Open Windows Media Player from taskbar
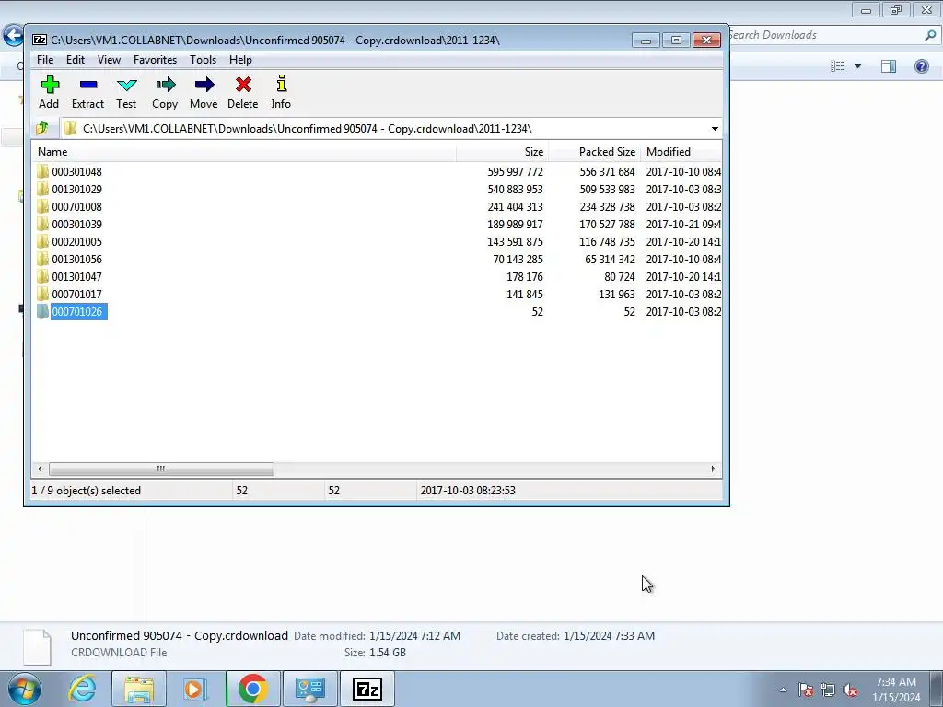The width and height of the screenshot is (943, 707). coord(195,689)
